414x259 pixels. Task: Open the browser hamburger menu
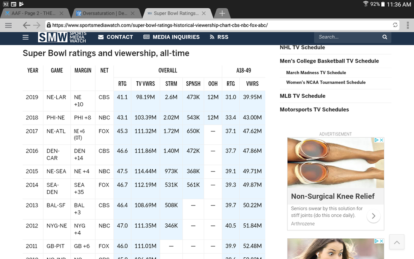(8, 25)
